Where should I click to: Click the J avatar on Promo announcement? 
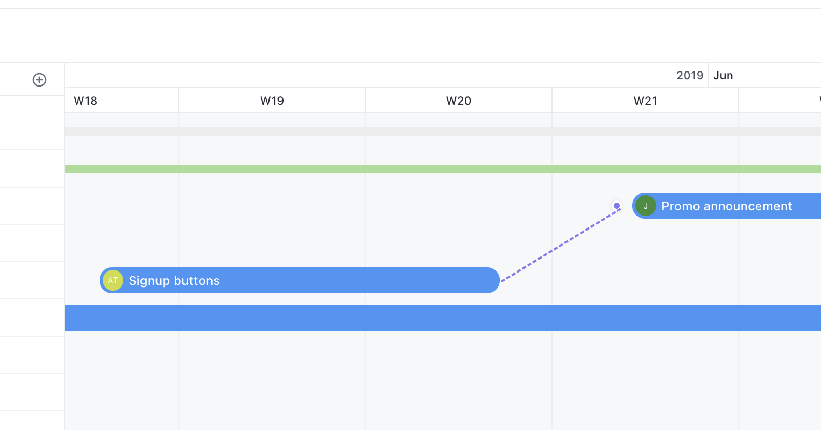point(646,206)
